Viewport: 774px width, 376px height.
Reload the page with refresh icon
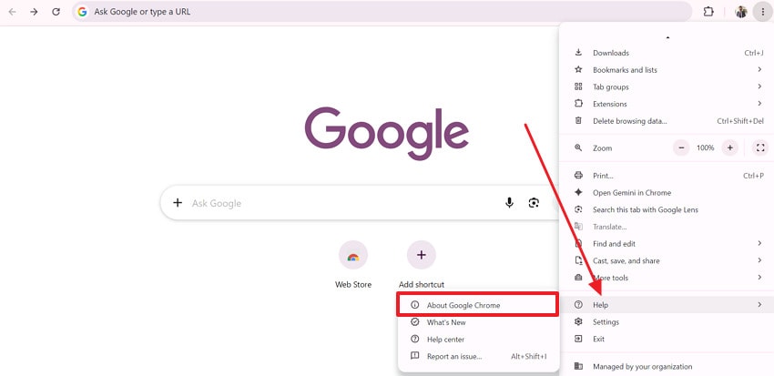point(56,12)
